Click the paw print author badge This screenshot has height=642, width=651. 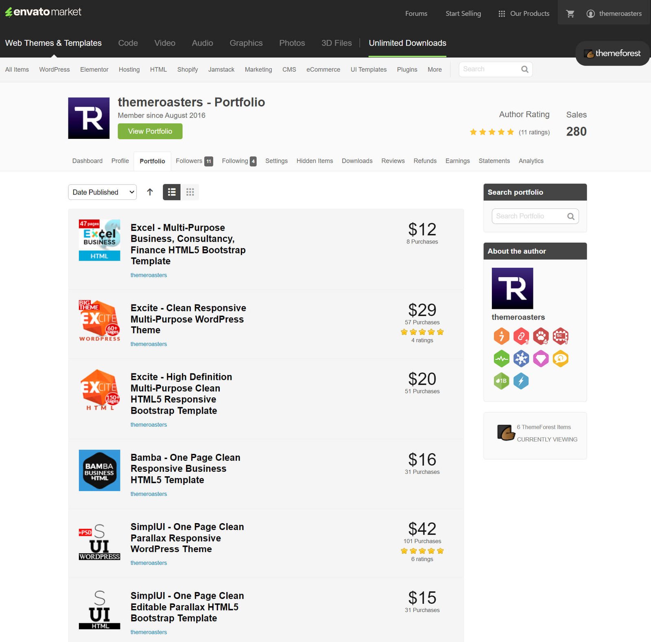pyautogui.click(x=541, y=336)
